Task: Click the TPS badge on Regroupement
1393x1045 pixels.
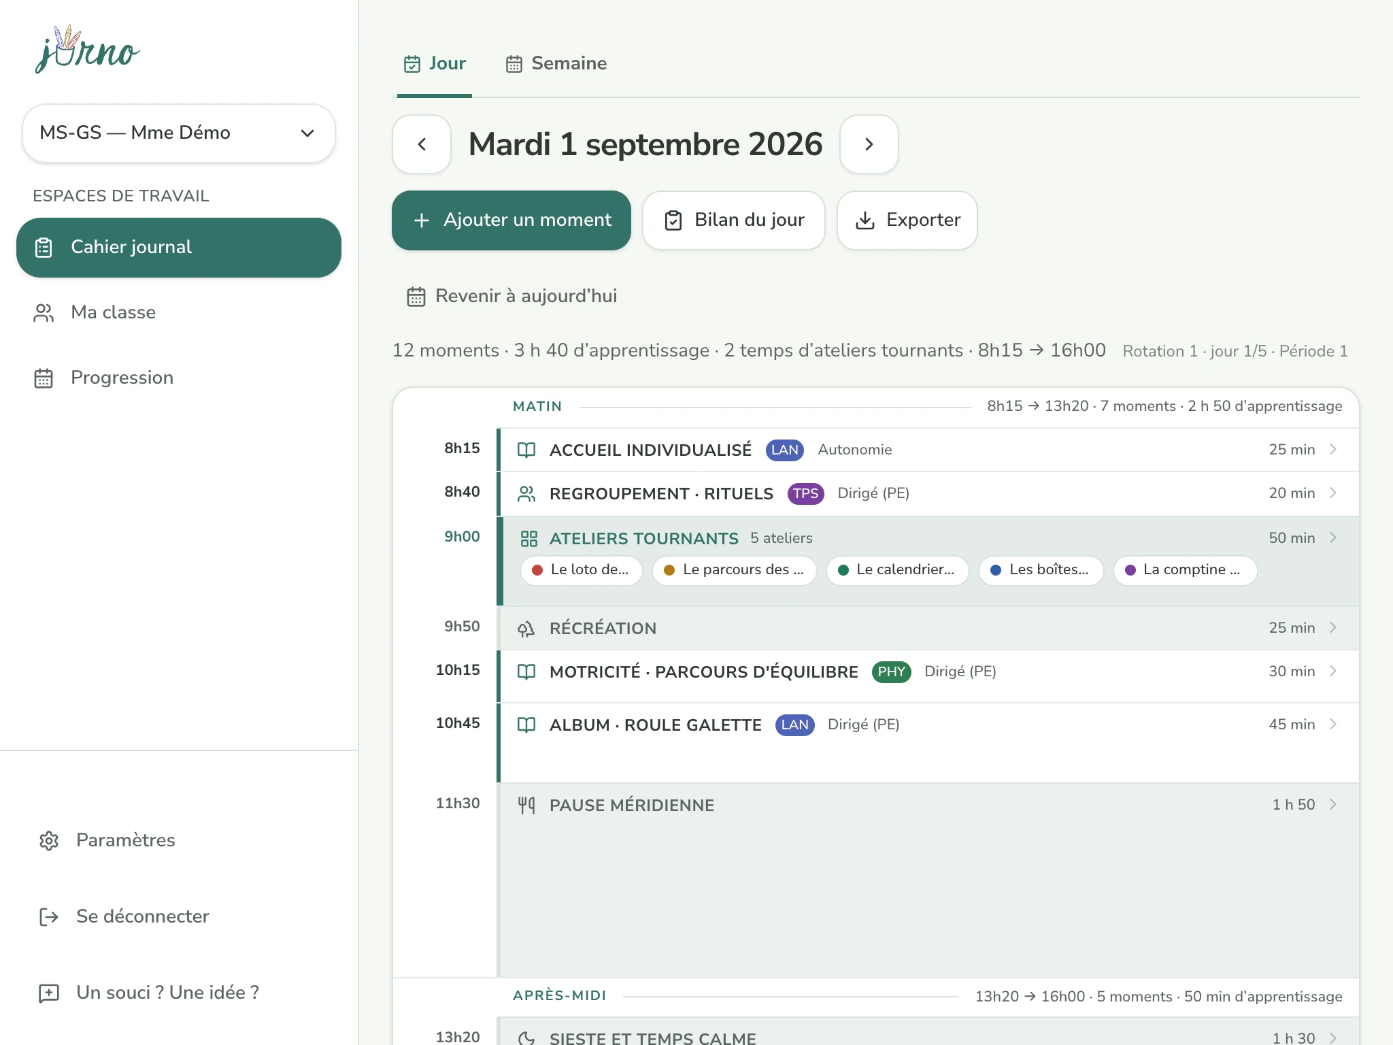Action: pos(805,493)
